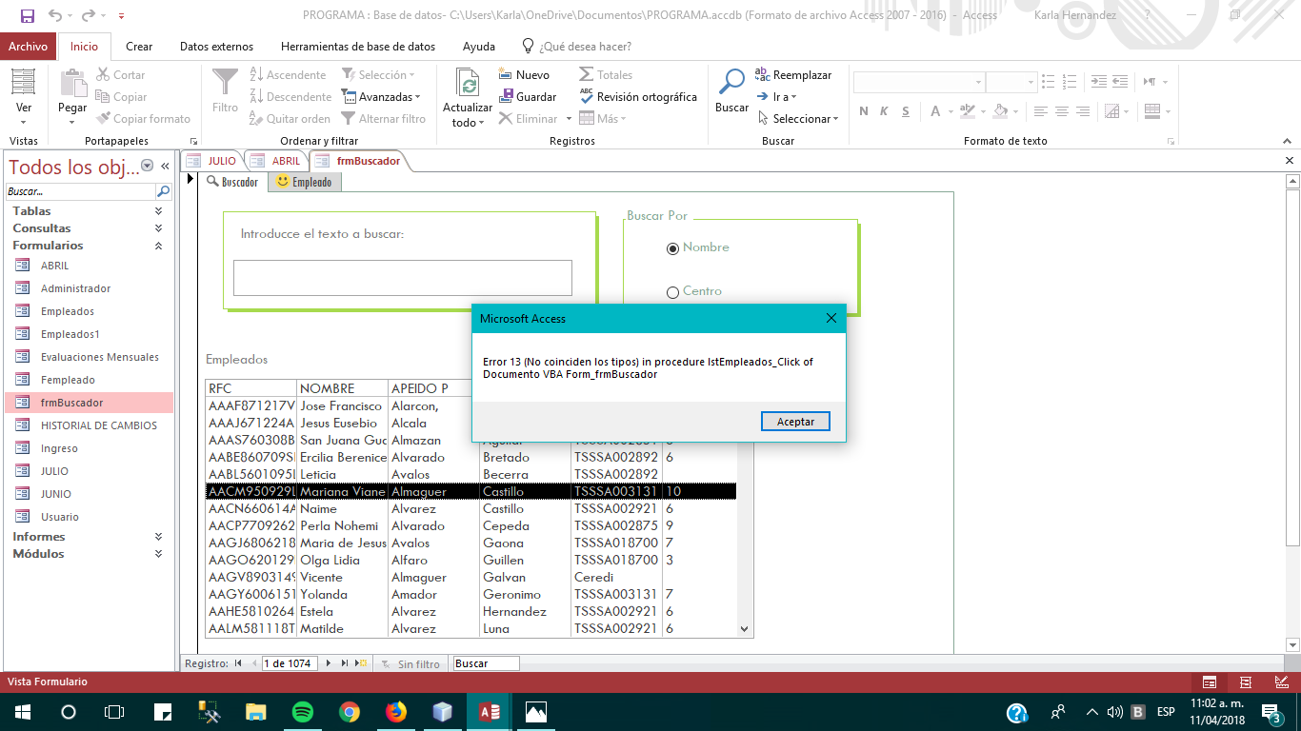
Task: Open Herramientas de base de datos tab
Action: (x=358, y=47)
